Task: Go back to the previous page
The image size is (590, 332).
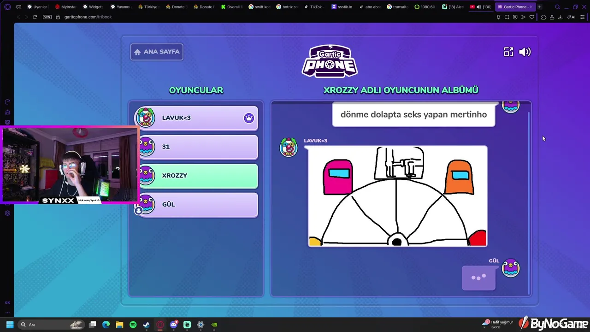Action: point(18,17)
